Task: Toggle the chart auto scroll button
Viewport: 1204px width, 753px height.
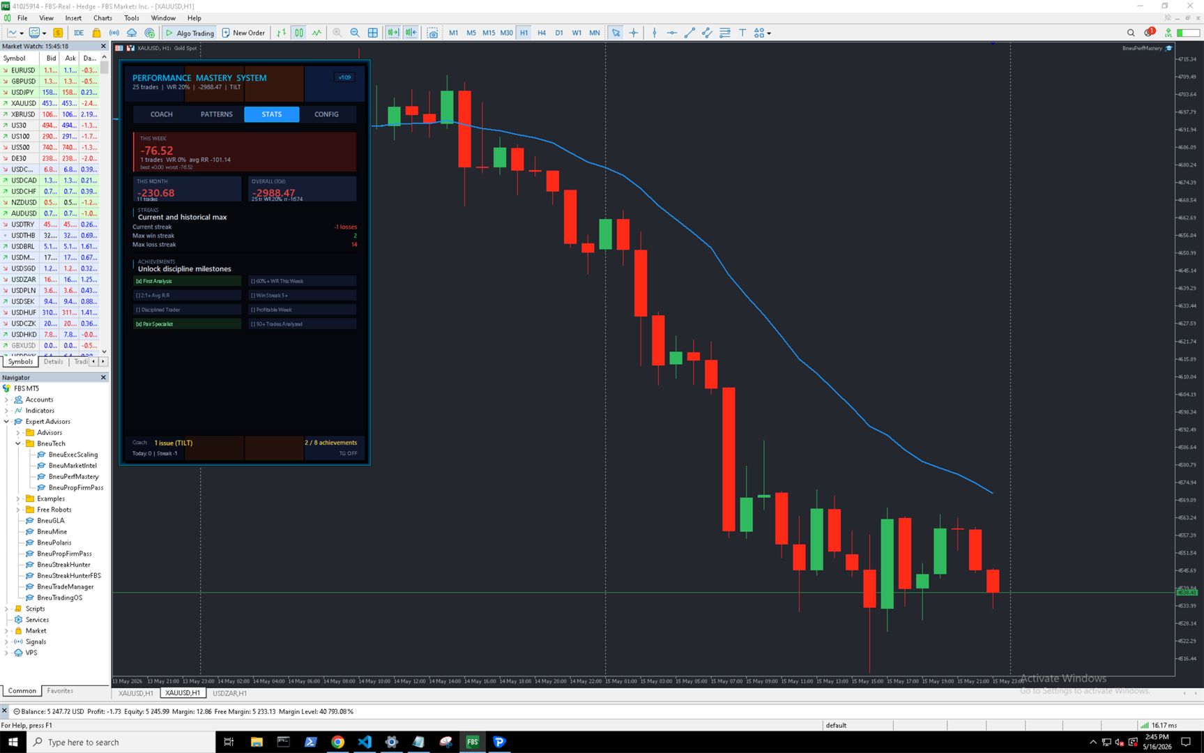Action: coord(393,33)
